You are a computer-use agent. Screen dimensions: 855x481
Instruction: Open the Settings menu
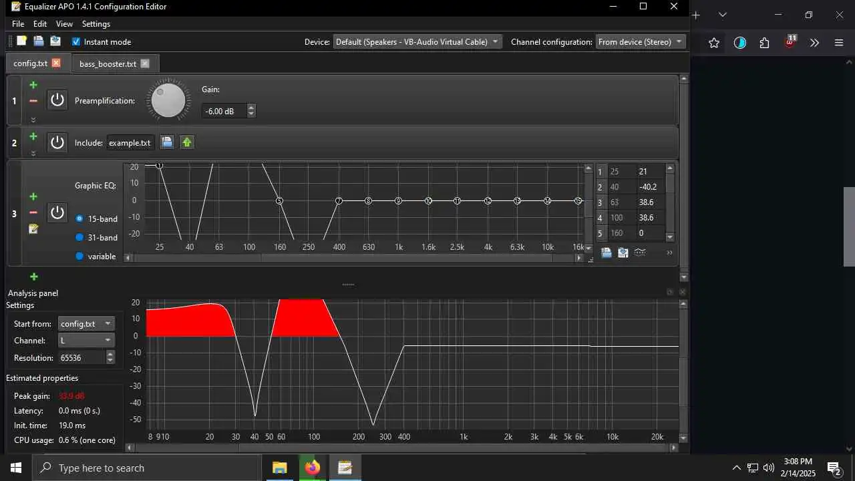(96, 24)
